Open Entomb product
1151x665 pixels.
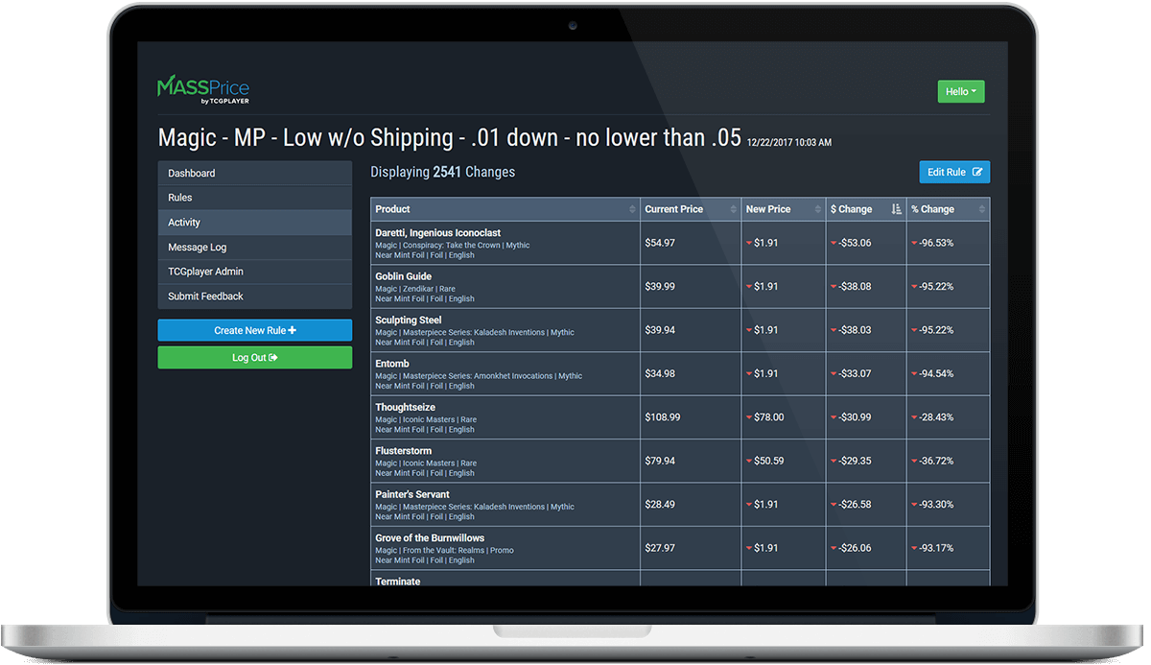[392, 364]
